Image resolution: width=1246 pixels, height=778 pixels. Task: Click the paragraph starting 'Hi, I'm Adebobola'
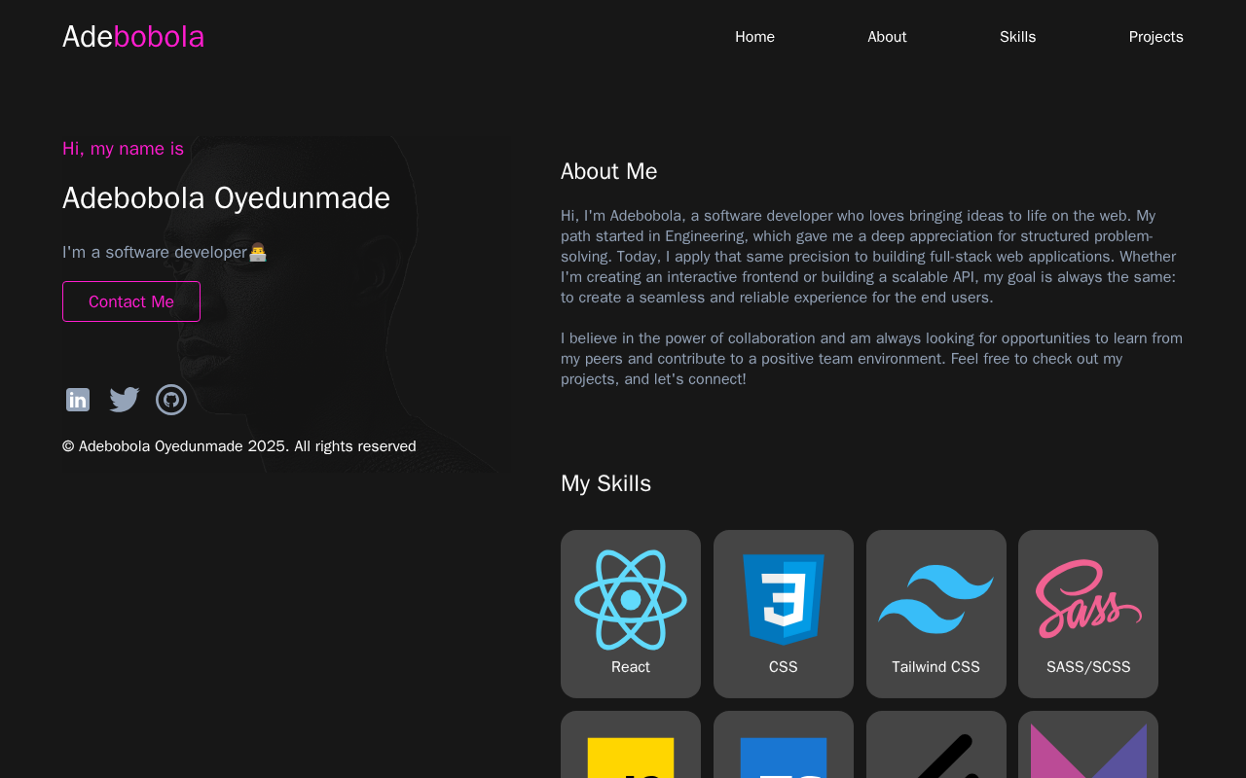pyautogui.click(x=872, y=257)
